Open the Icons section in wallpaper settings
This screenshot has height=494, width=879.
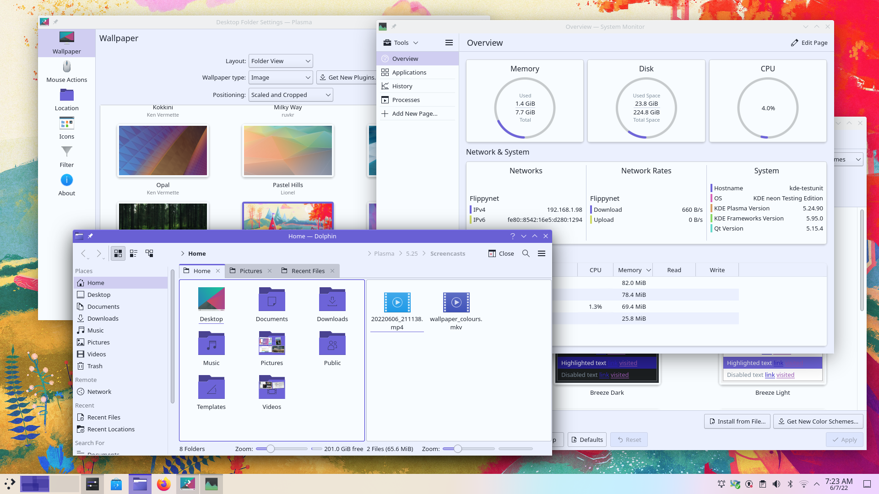66,127
